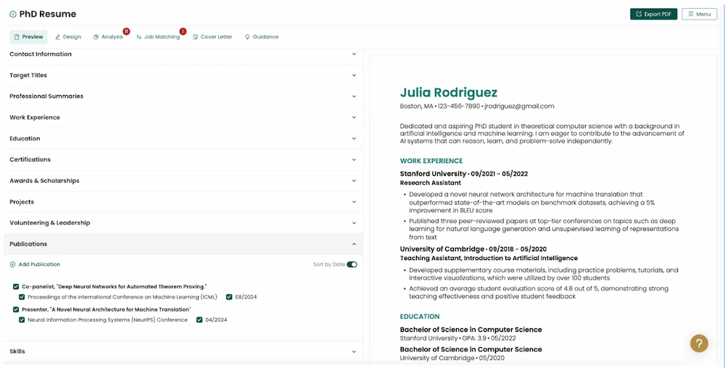Click the WORK EXPERIENCE heading in preview
The width and height of the screenshot is (725, 368).
point(431,161)
